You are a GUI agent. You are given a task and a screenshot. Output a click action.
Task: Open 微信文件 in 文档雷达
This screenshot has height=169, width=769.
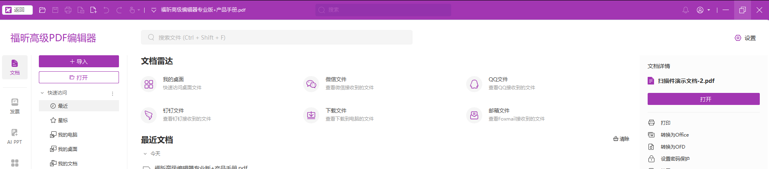point(339,83)
